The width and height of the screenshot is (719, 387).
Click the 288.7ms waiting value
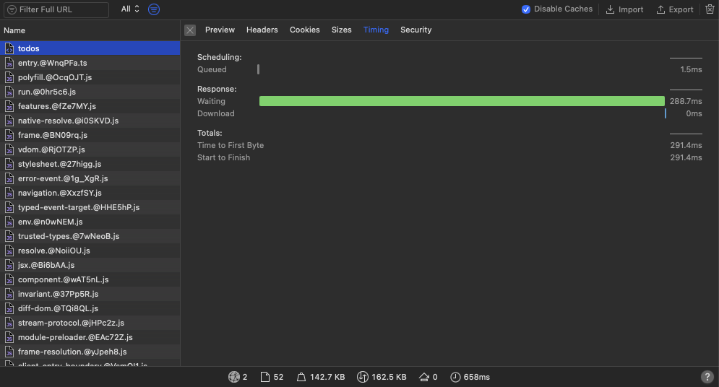pyautogui.click(x=686, y=101)
